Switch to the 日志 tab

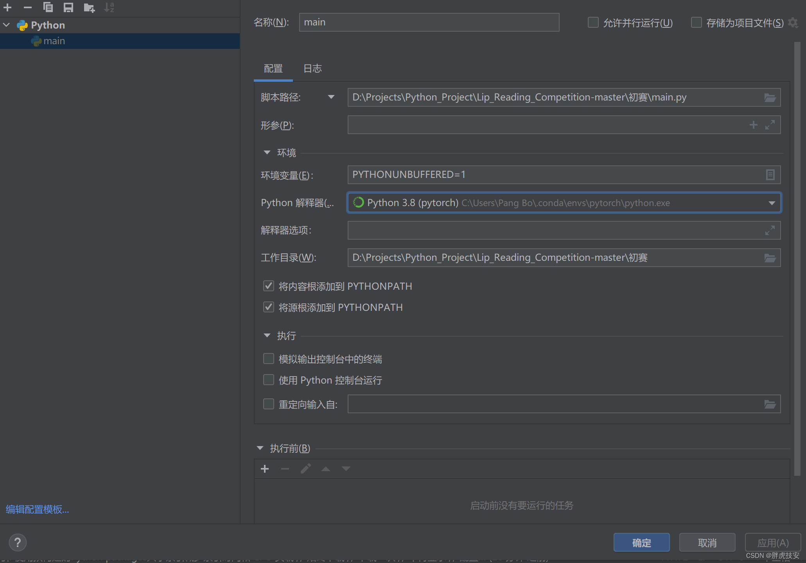click(312, 69)
